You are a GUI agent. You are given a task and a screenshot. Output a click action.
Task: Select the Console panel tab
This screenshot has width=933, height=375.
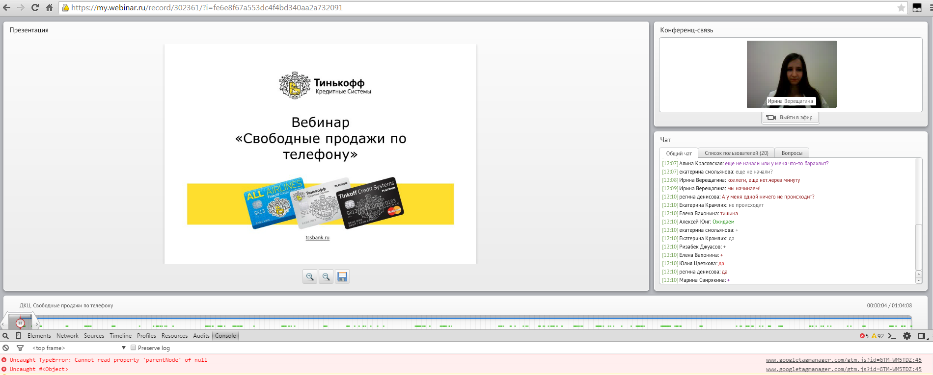coord(225,336)
